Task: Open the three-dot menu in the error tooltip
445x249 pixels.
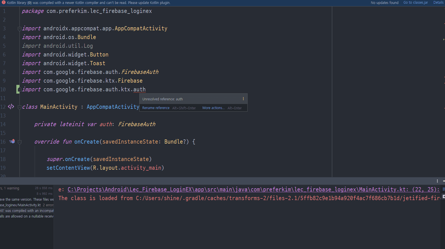Action: point(243,99)
